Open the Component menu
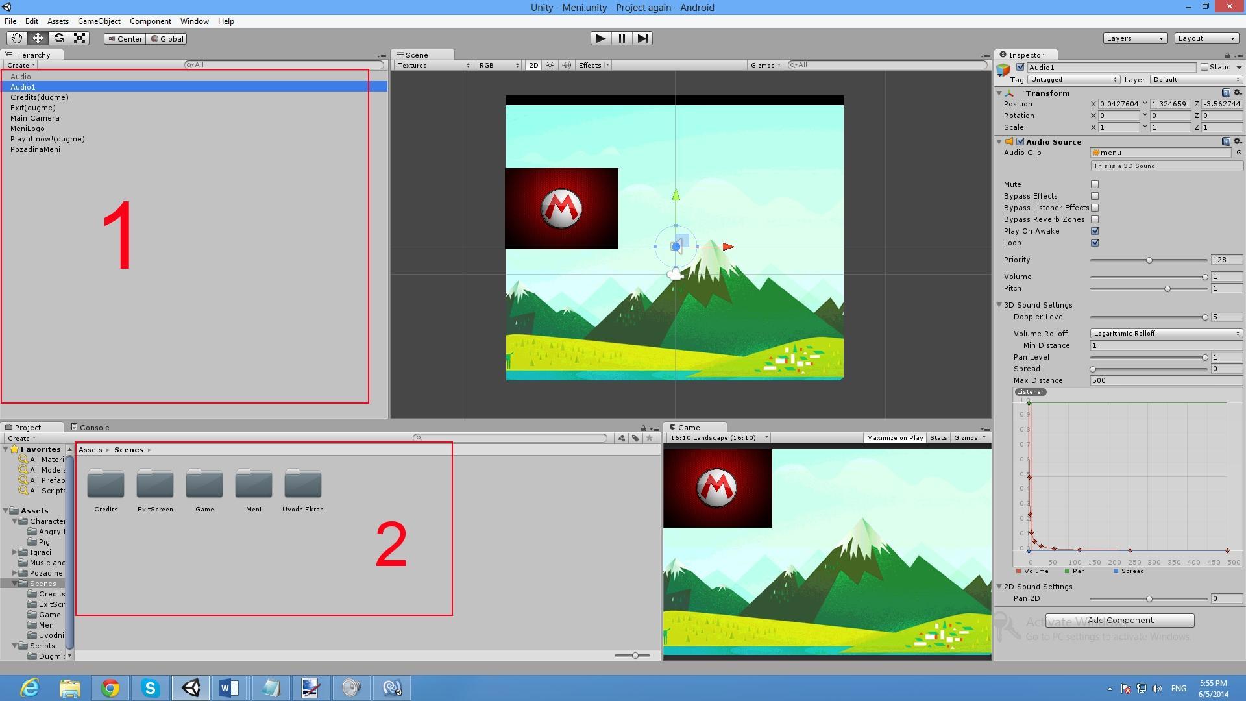The height and width of the screenshot is (701, 1246). pyautogui.click(x=151, y=21)
